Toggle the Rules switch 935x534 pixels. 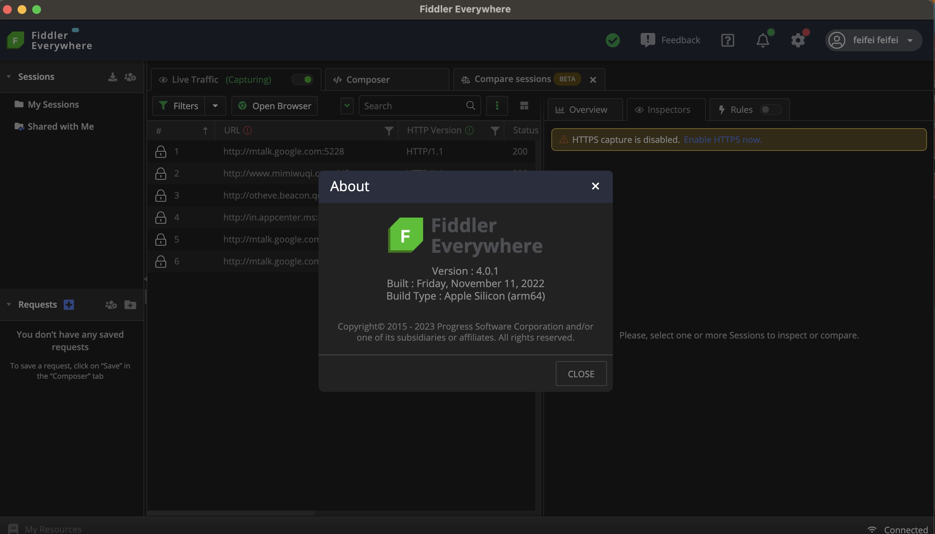(770, 109)
